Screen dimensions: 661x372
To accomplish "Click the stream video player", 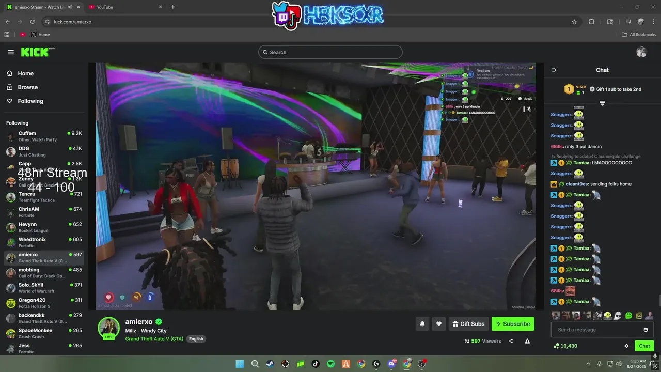I will pyautogui.click(x=316, y=186).
